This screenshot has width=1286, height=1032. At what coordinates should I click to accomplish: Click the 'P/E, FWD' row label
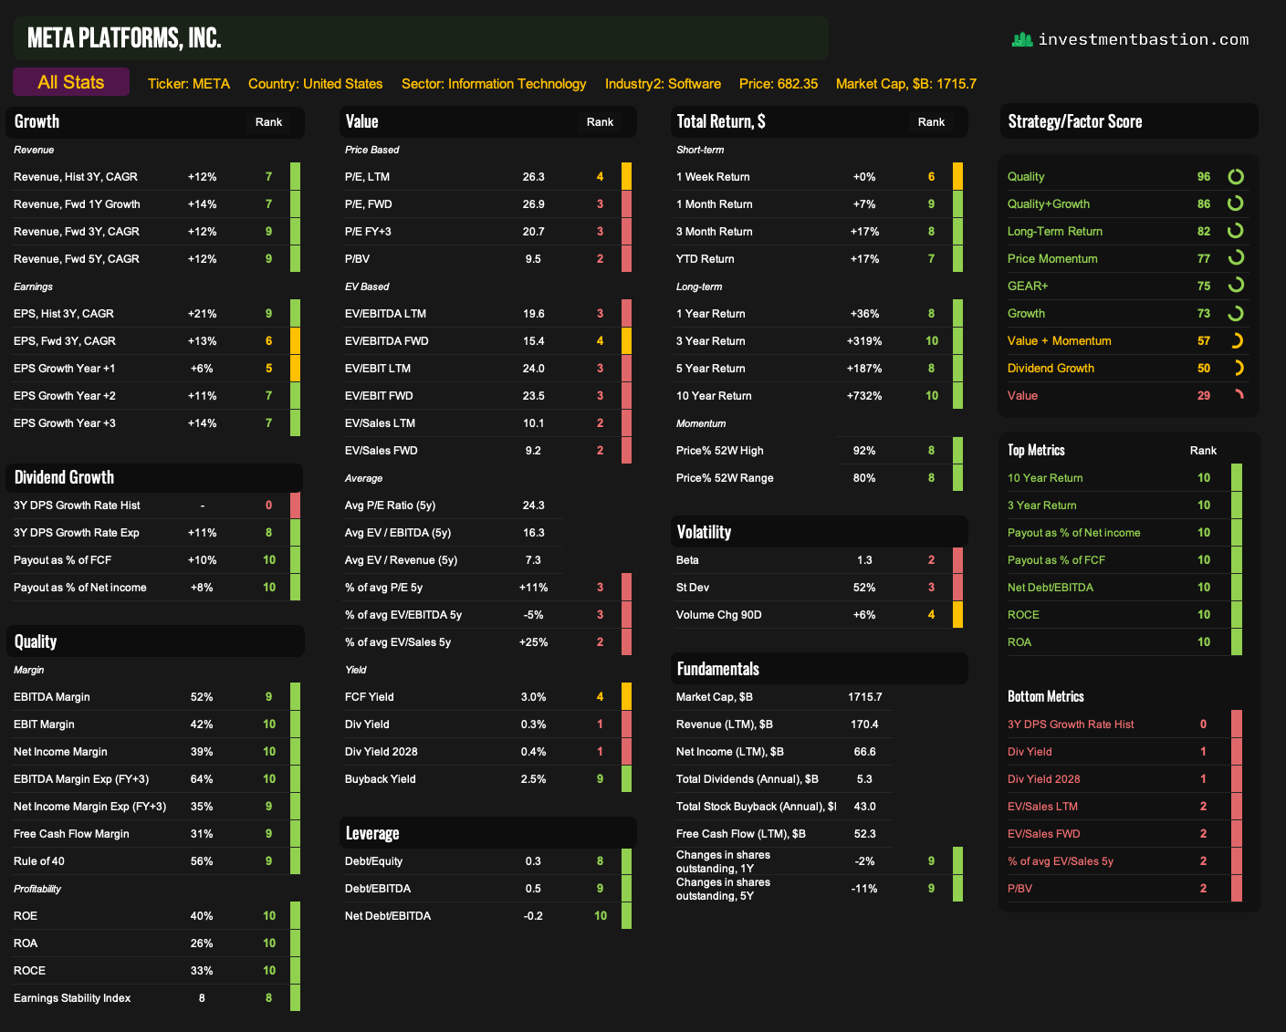pyautogui.click(x=369, y=203)
